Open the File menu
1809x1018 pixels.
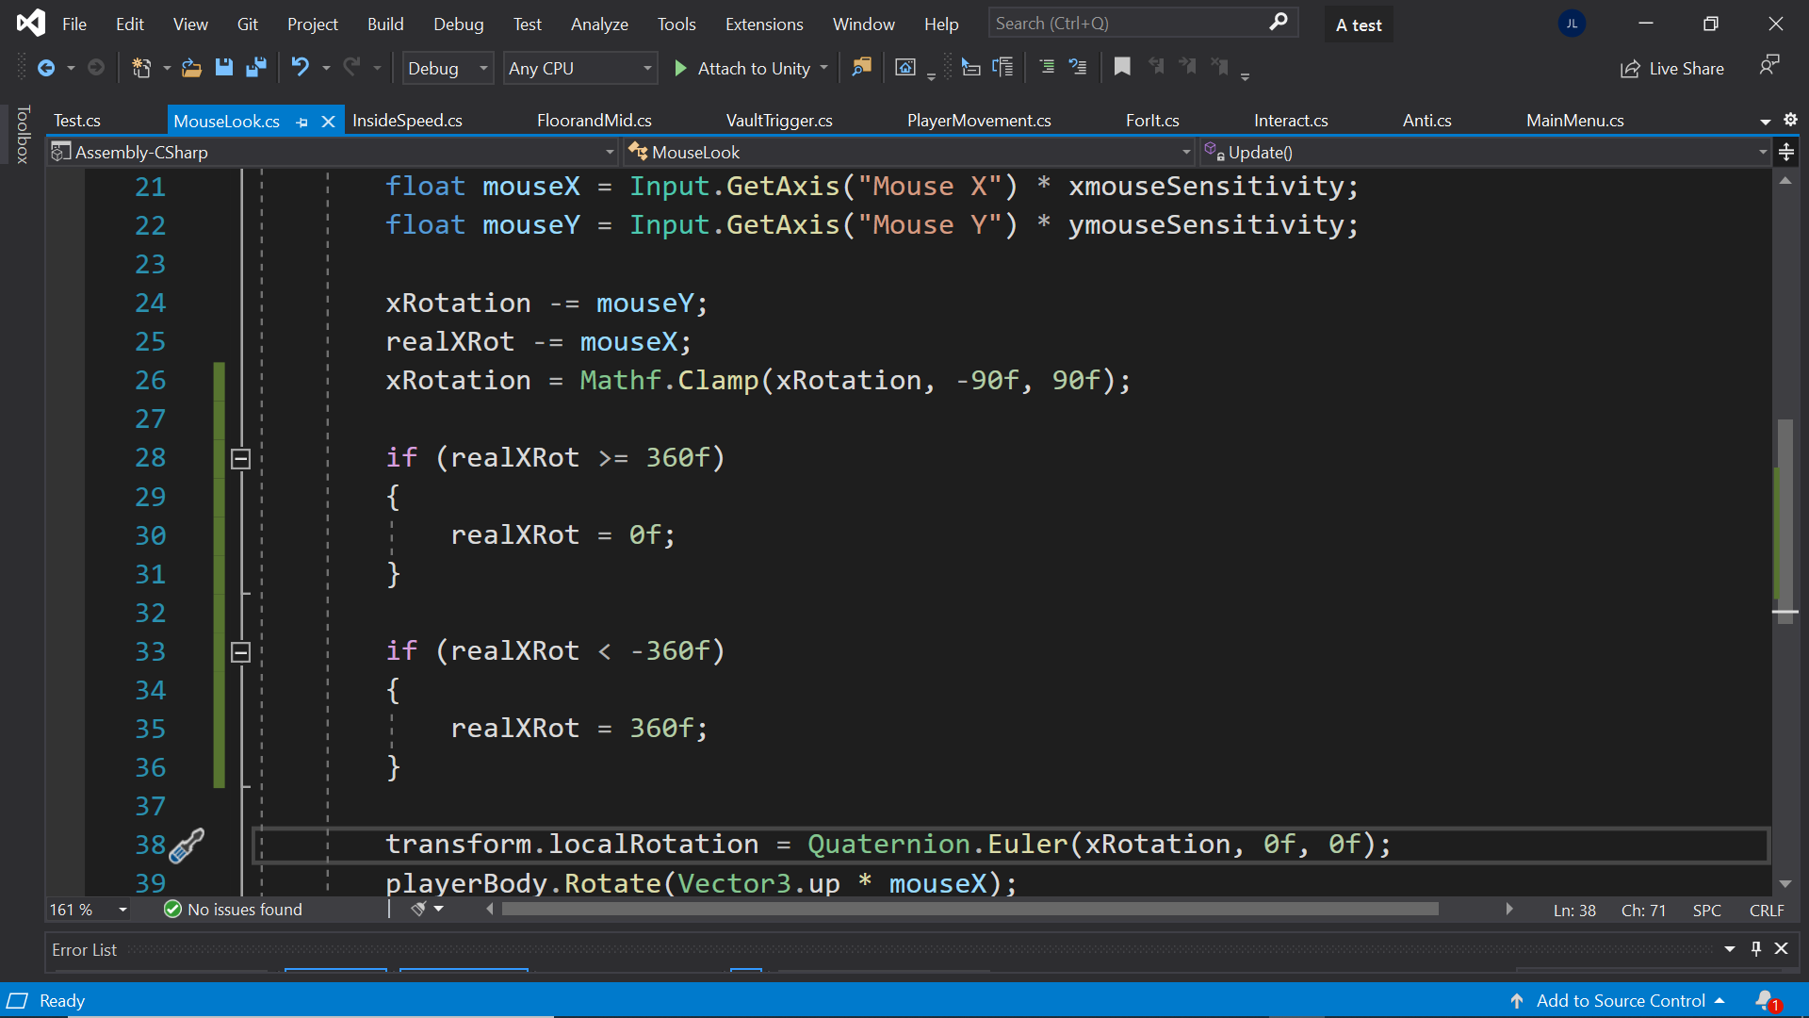pyautogui.click(x=74, y=24)
